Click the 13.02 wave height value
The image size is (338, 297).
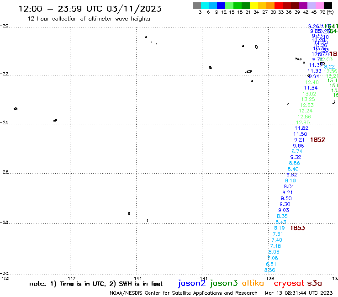[309, 94]
